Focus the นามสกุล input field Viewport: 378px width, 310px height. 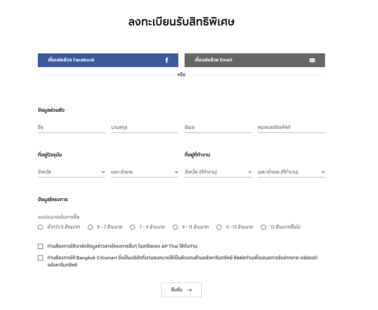tap(145, 127)
